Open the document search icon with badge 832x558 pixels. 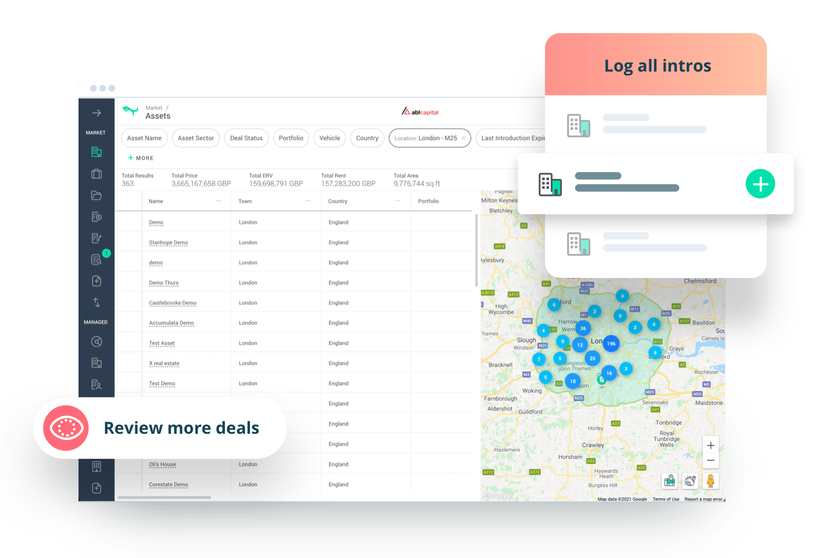(x=97, y=260)
